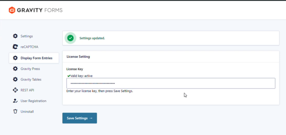286x135 pixels.
Task: Click the User Registration person icon
Action: point(15,101)
